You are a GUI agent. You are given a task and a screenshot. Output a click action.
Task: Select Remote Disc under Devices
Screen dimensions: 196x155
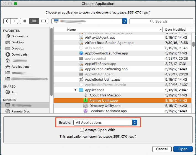point(20,111)
